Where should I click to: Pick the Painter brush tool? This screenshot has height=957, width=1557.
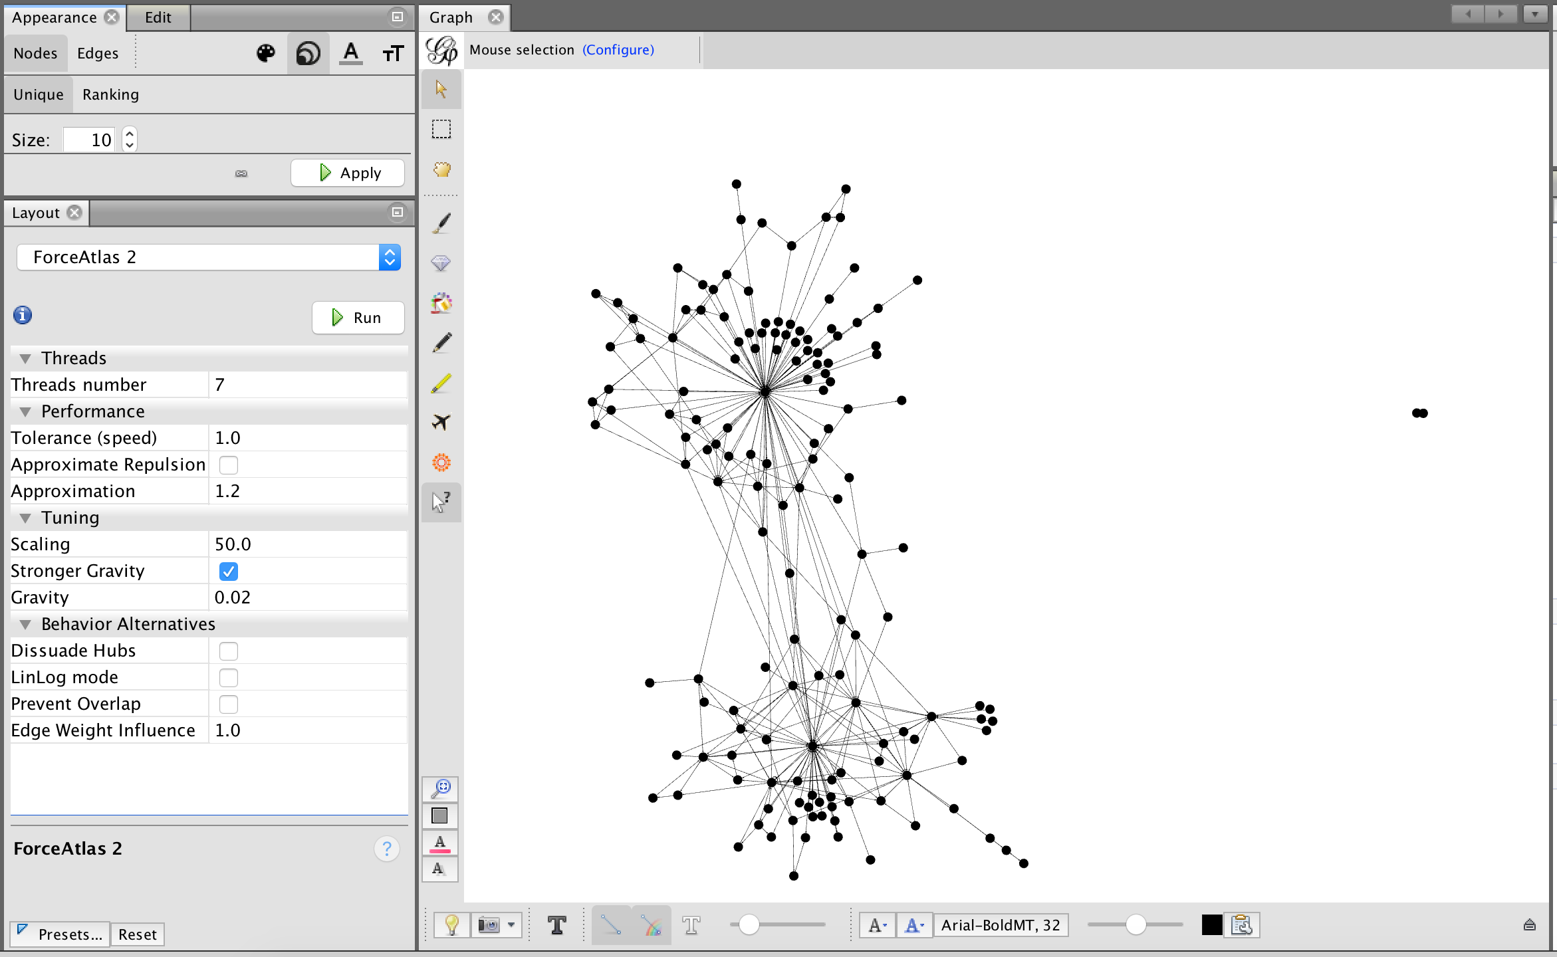coord(441,223)
